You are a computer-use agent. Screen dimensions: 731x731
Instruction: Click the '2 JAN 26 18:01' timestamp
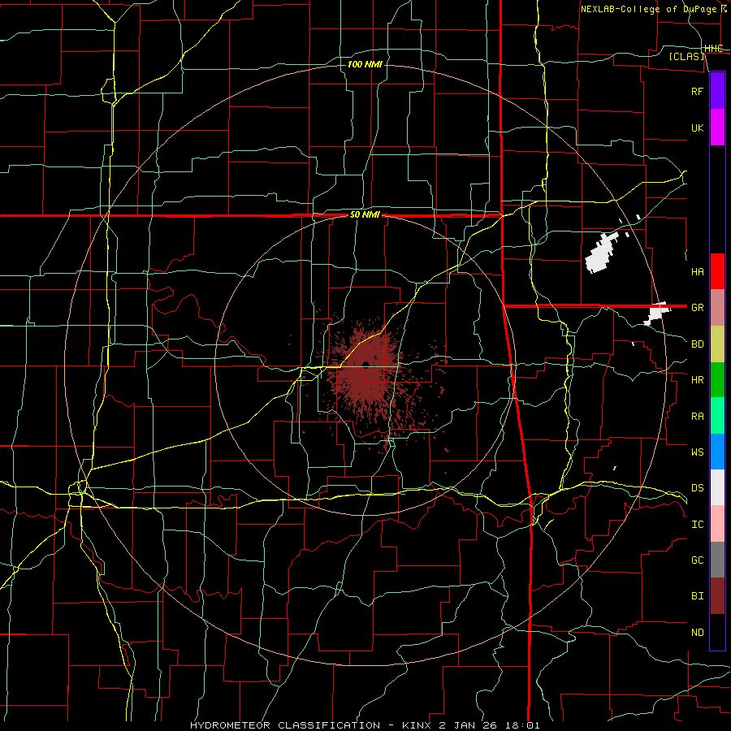point(490,725)
